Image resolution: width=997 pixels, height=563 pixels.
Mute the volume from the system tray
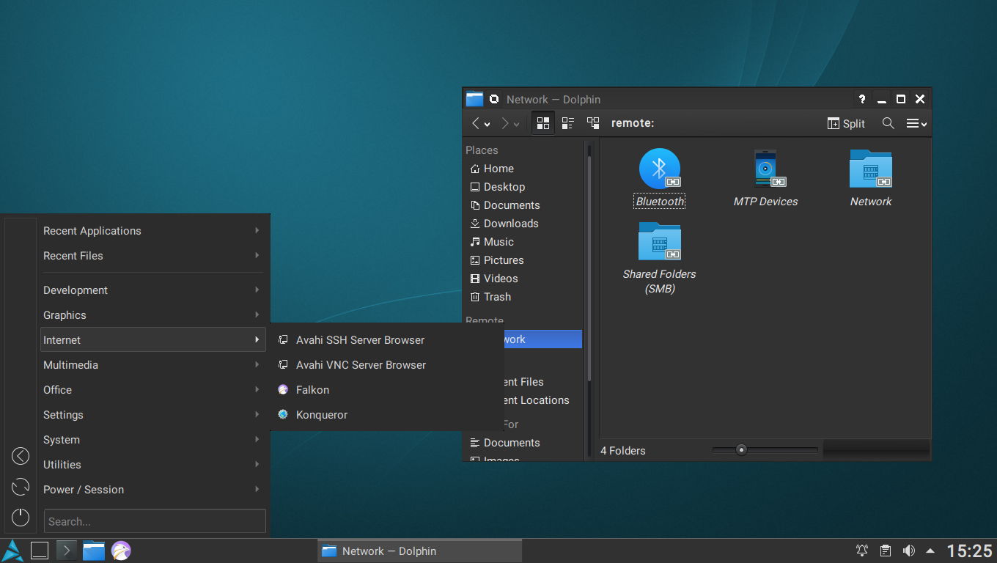(x=909, y=550)
